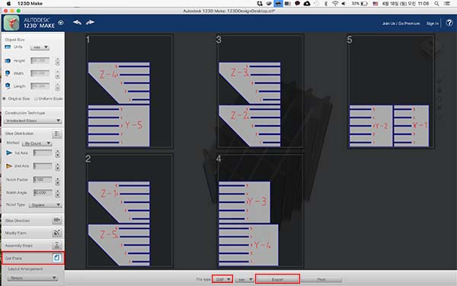Click the Height dimension icon
The height and width of the screenshot is (286, 457).
pos(8,61)
